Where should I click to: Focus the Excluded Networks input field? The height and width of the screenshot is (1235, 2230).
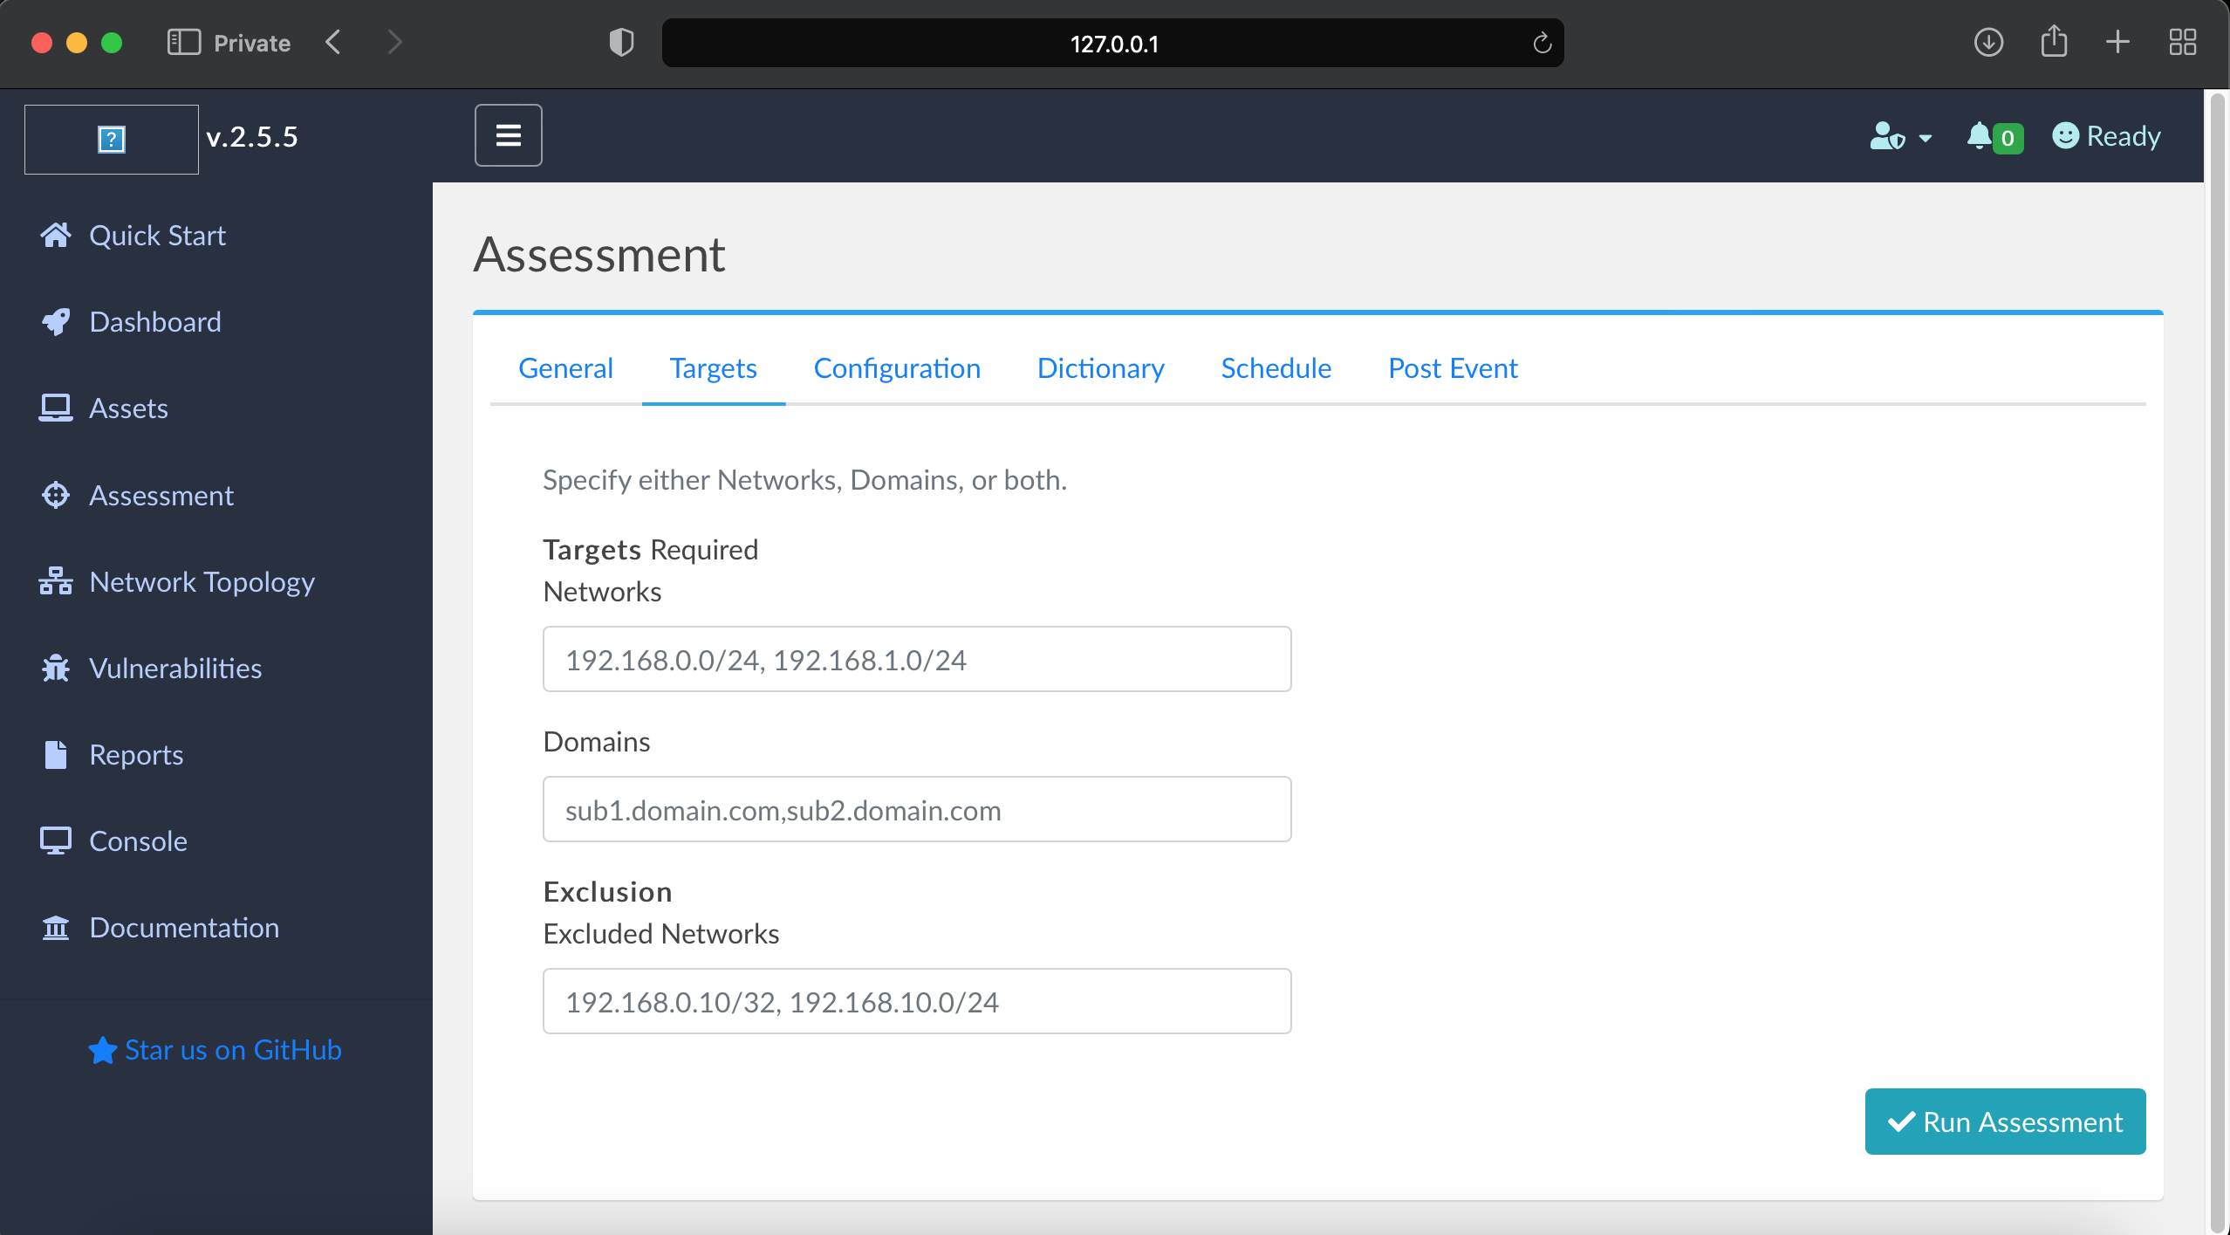pyautogui.click(x=916, y=1002)
